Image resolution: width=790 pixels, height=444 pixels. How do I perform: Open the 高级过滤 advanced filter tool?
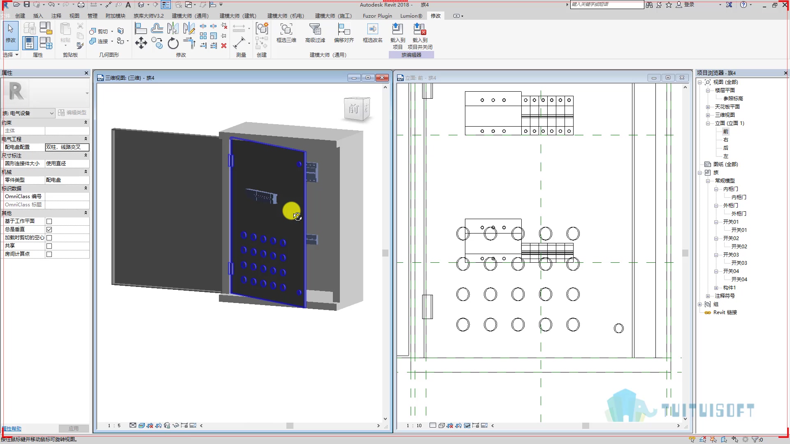[x=315, y=33]
